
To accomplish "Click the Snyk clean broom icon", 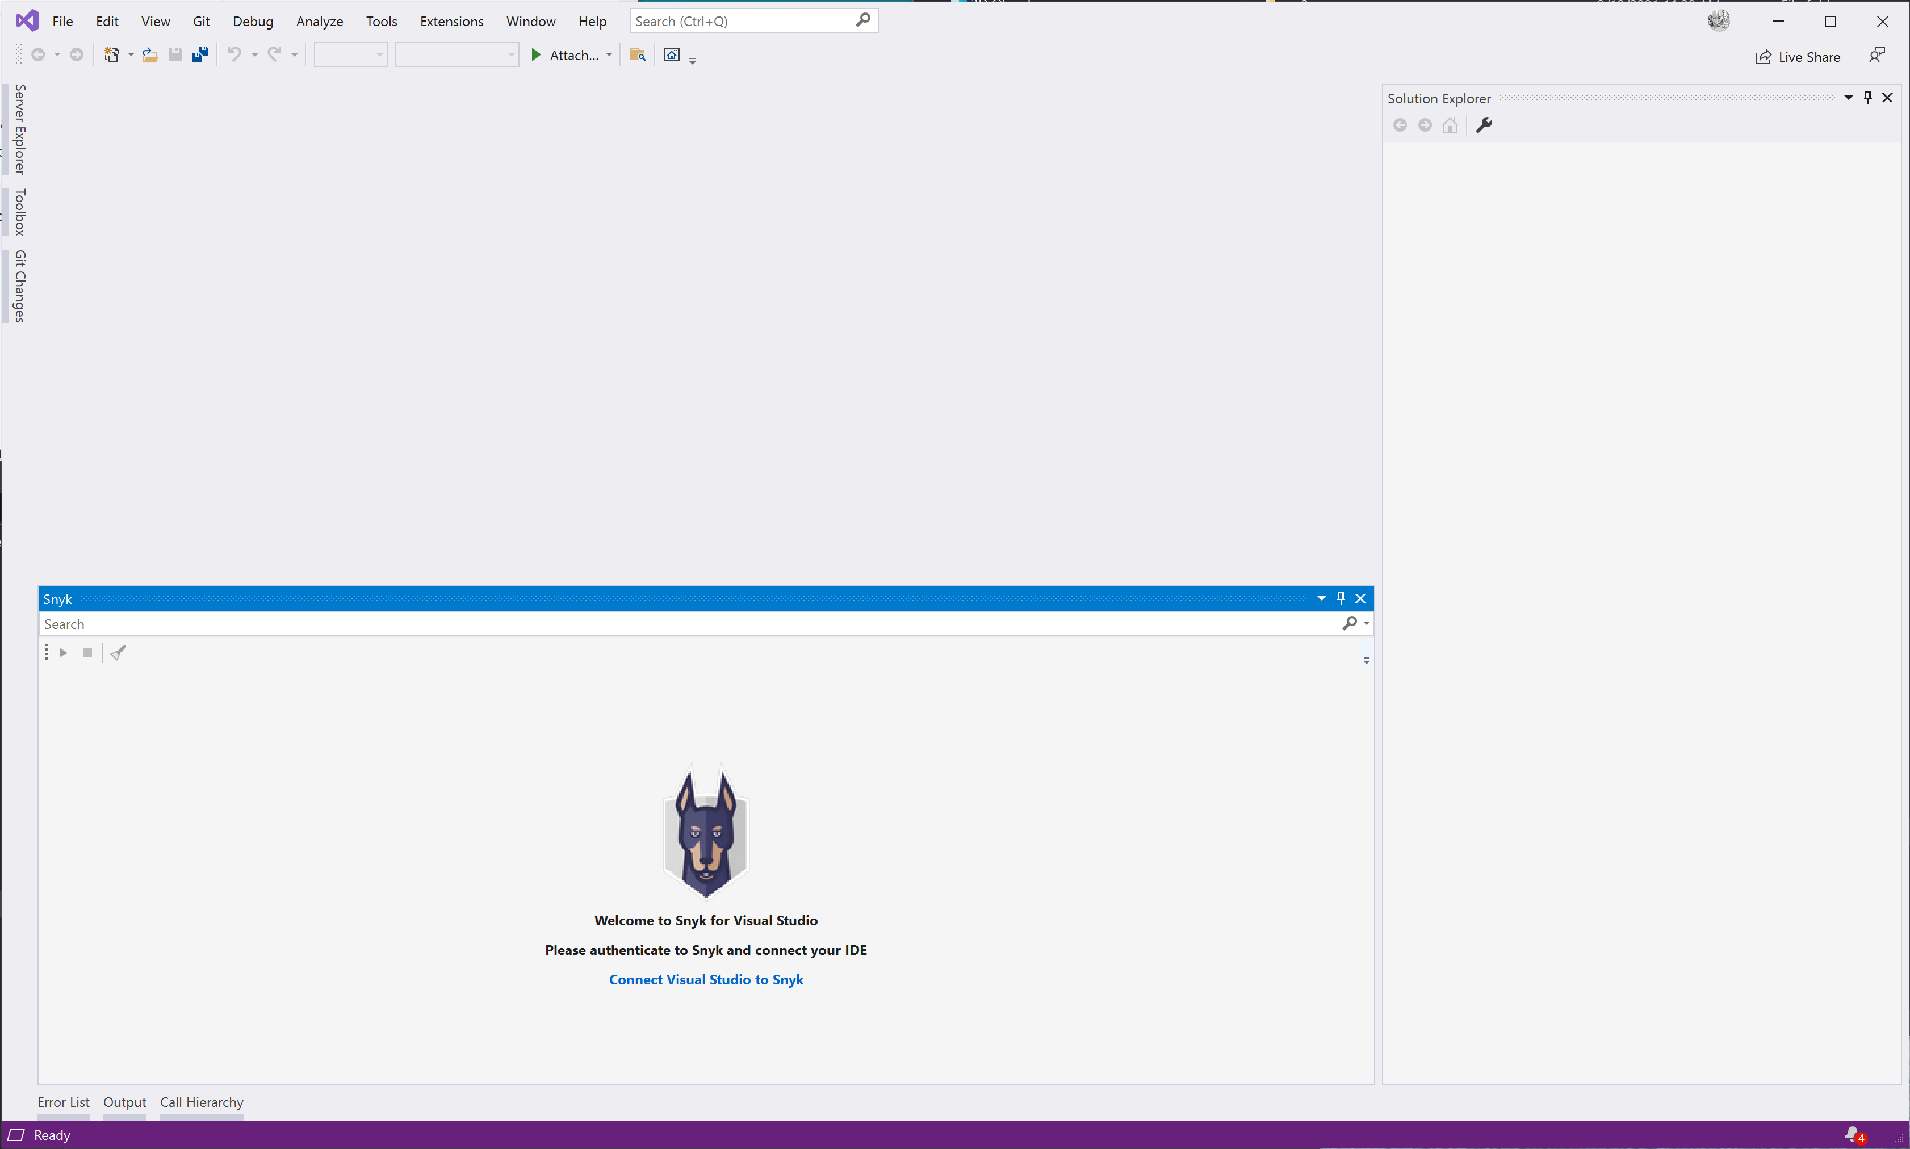I will coord(119,653).
